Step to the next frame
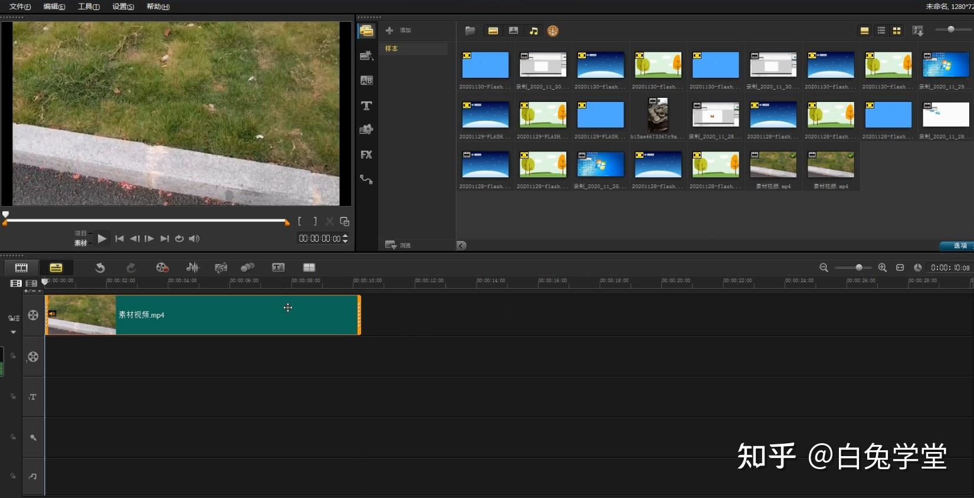974x498 pixels. (149, 238)
